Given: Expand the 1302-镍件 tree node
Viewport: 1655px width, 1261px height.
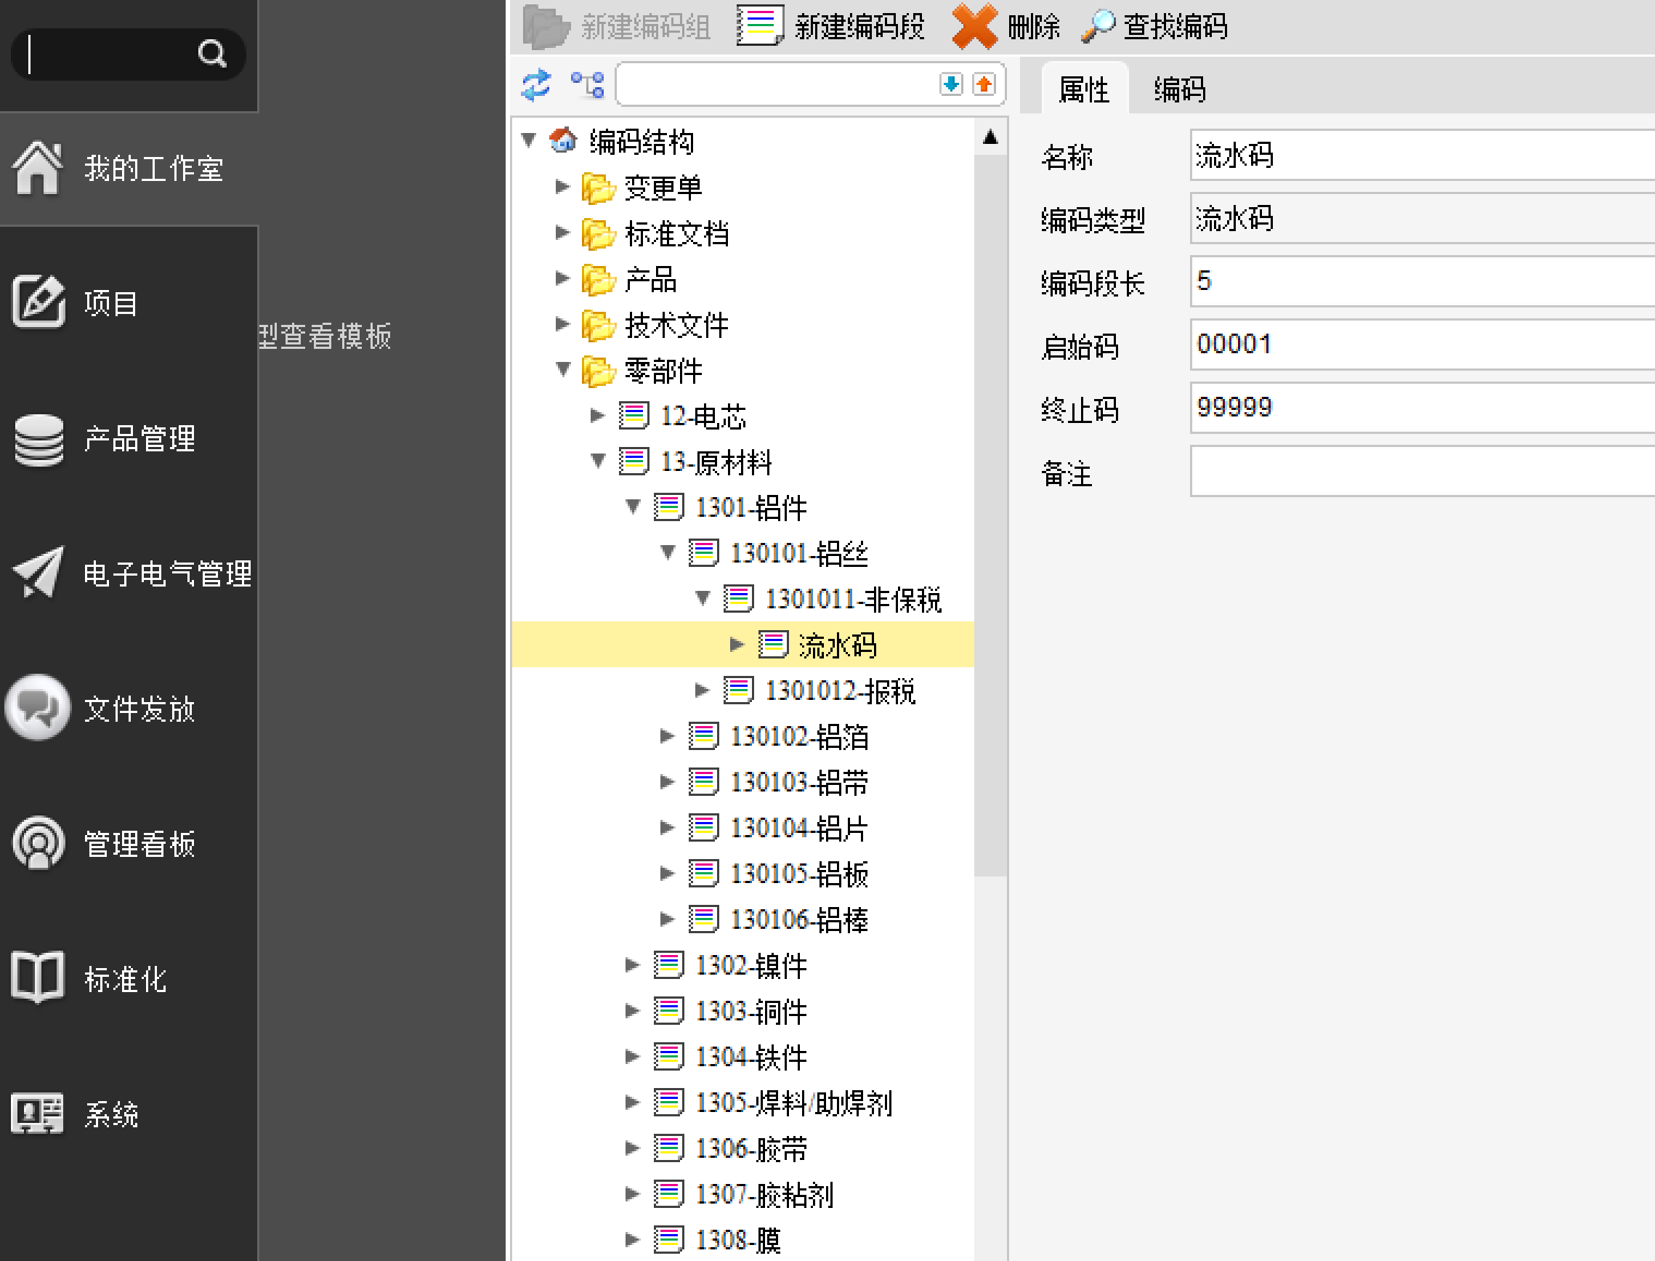Looking at the screenshot, I should point(631,965).
